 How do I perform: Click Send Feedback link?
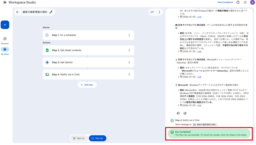[x=225, y=2]
